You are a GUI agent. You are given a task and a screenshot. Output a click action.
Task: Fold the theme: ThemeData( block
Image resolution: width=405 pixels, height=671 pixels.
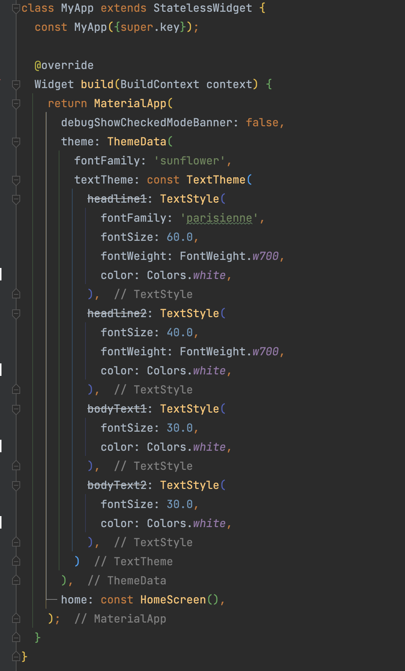coord(16,142)
